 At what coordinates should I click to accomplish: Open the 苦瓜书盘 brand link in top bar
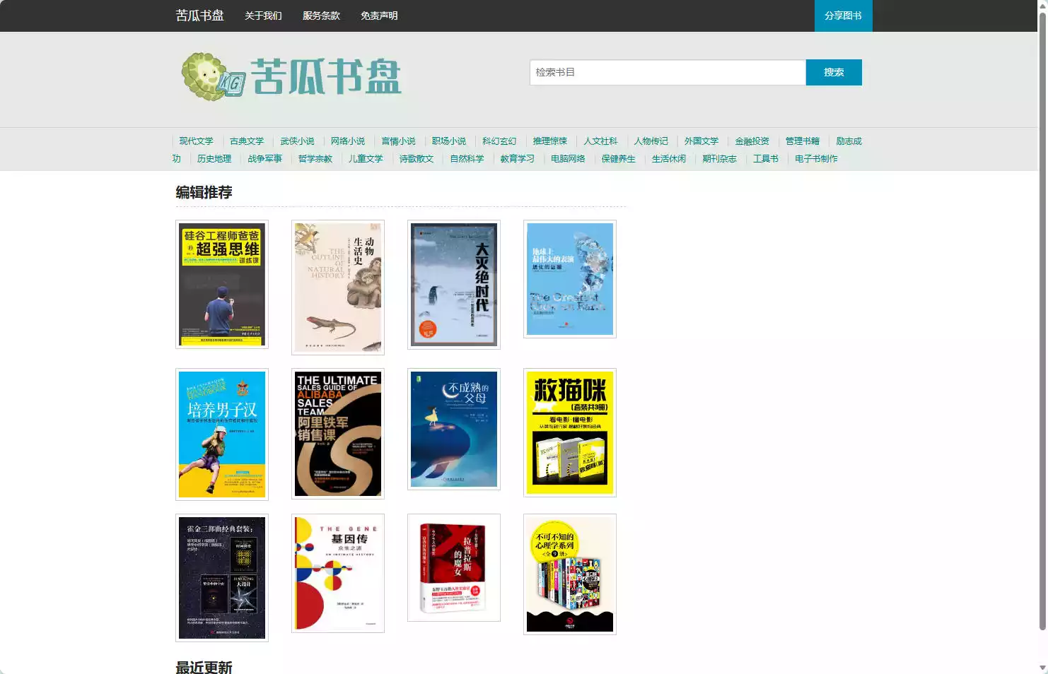199,16
